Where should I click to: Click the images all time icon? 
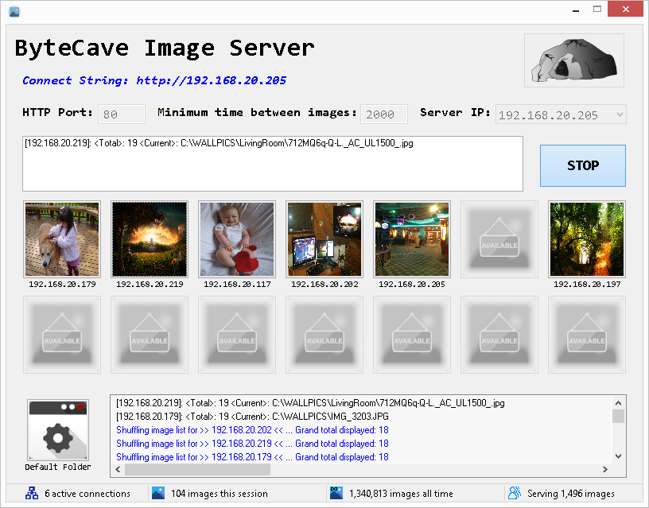coord(336,493)
